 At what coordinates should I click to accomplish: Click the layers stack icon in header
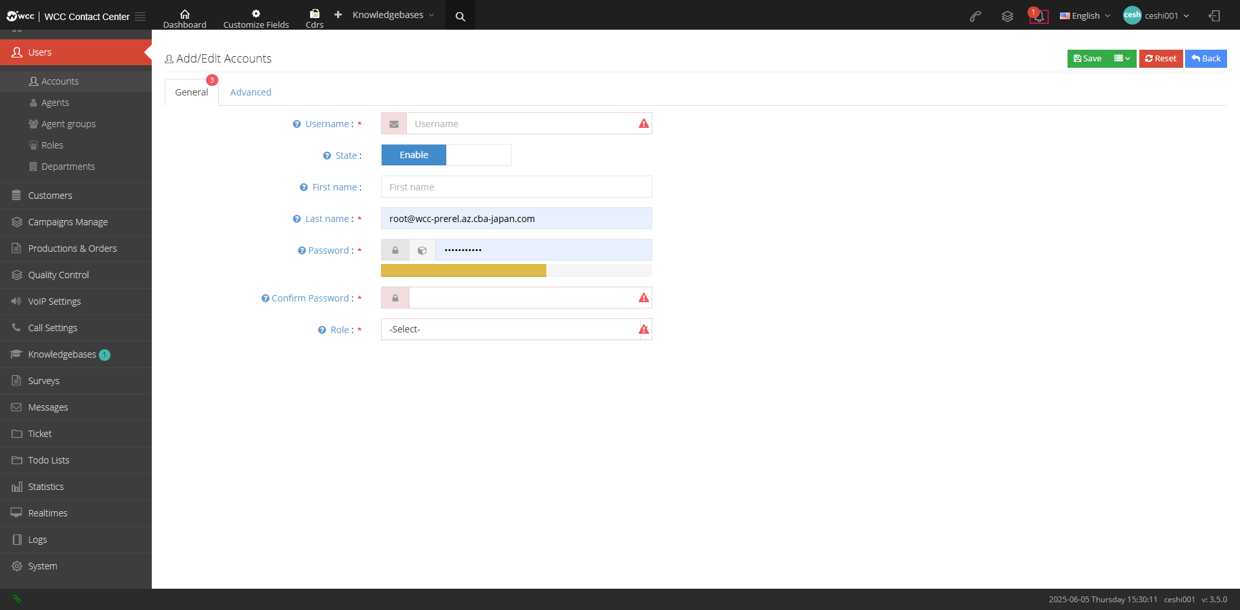point(1008,16)
